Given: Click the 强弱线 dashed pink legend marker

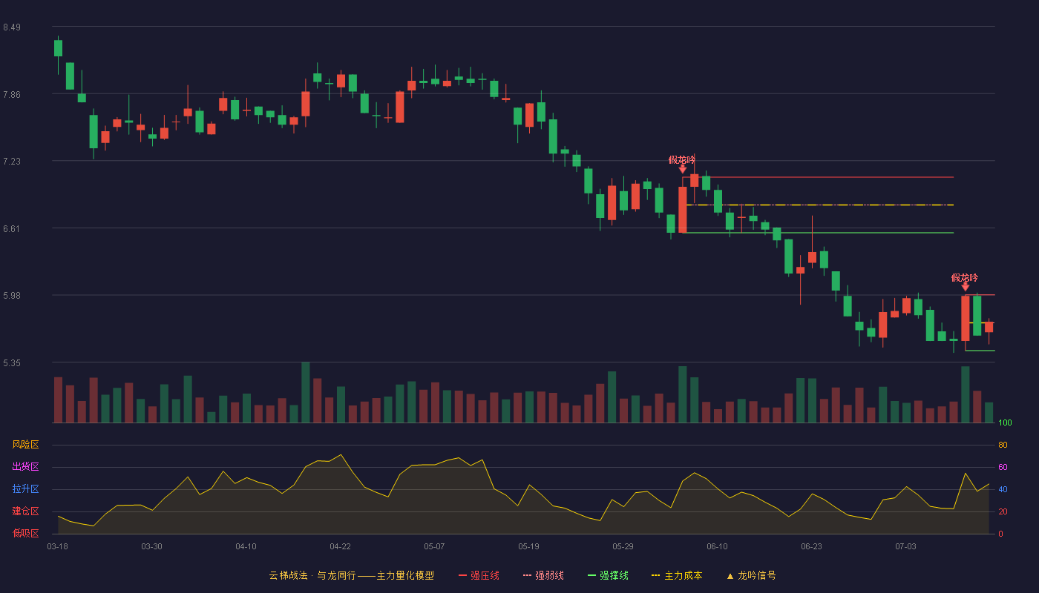Looking at the screenshot, I should coord(528,575).
